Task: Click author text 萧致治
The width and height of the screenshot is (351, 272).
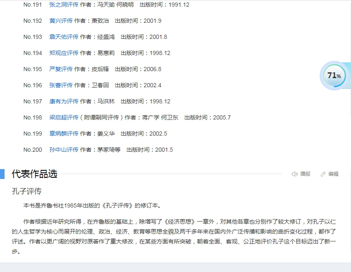Action: (x=100, y=21)
